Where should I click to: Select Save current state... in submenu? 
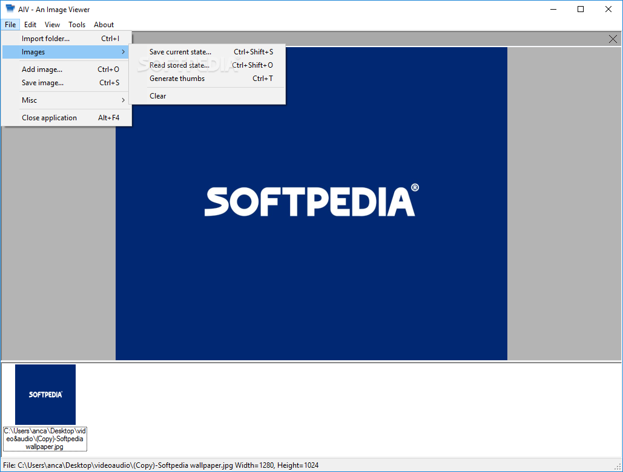(x=208, y=52)
